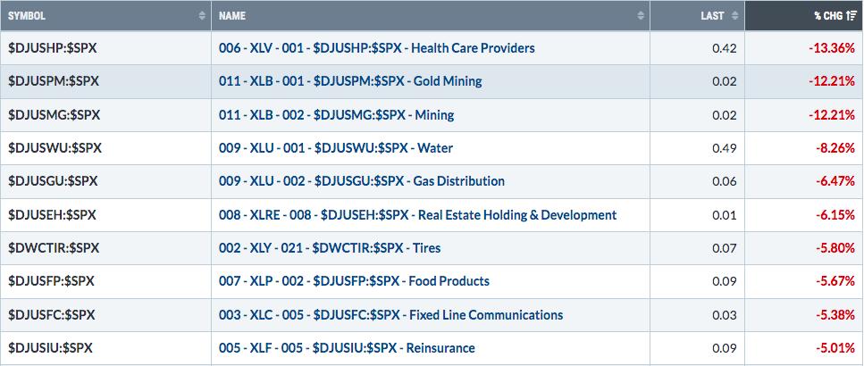864x366 pixels.
Task: Open the Gold Mining ratio link
Action: pyautogui.click(x=350, y=81)
